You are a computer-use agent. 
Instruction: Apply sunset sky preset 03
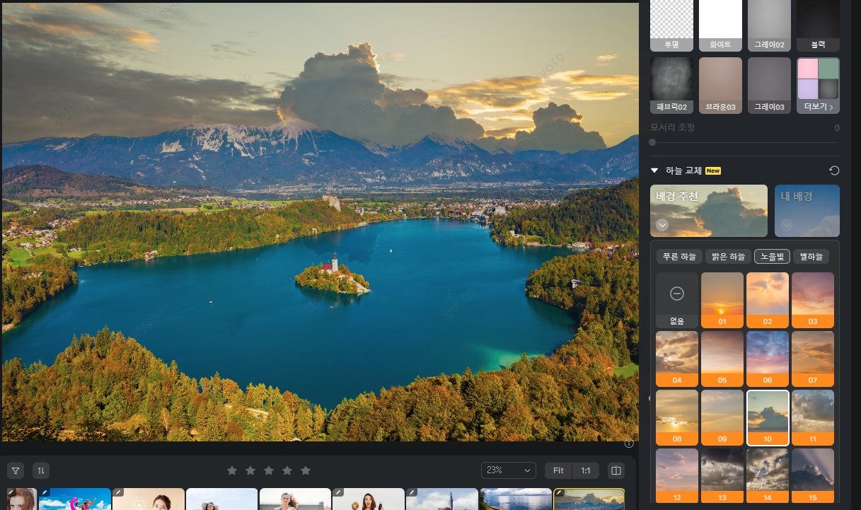click(813, 300)
